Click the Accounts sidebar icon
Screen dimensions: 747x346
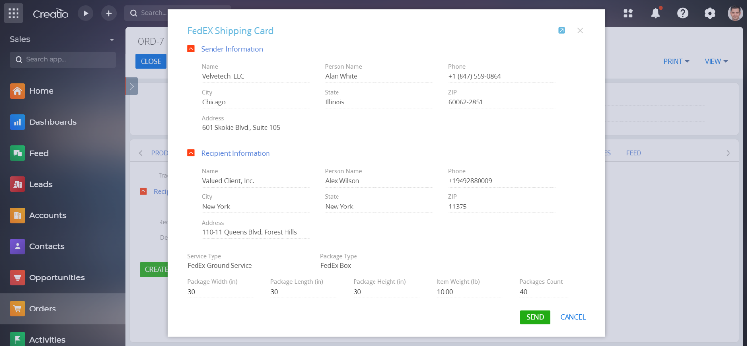[18, 215]
